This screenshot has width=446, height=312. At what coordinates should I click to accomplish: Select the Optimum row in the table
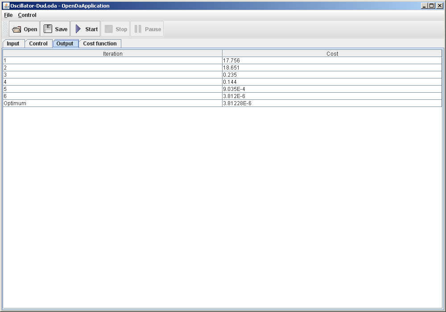point(111,103)
